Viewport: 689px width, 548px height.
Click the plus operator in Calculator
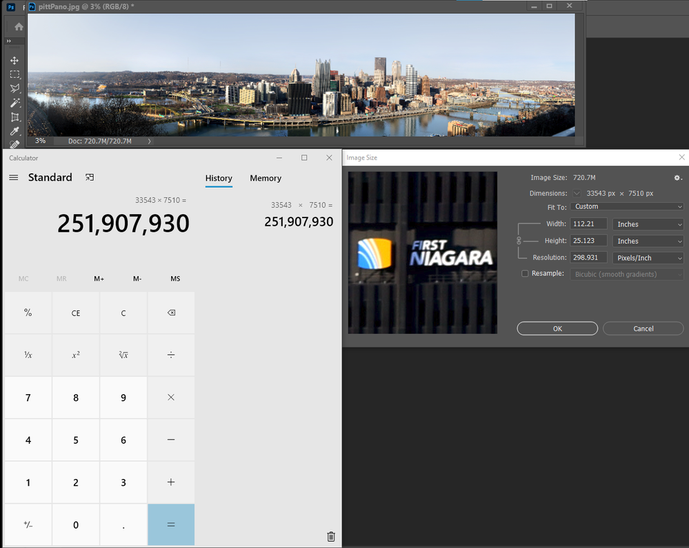coord(171,482)
